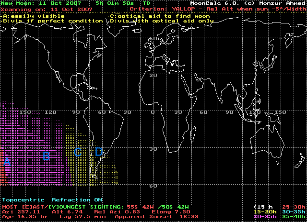Click the '30-35h' cyan age color key
Screen dimensions: 307x222
pyautogui.click(x=292, y=211)
